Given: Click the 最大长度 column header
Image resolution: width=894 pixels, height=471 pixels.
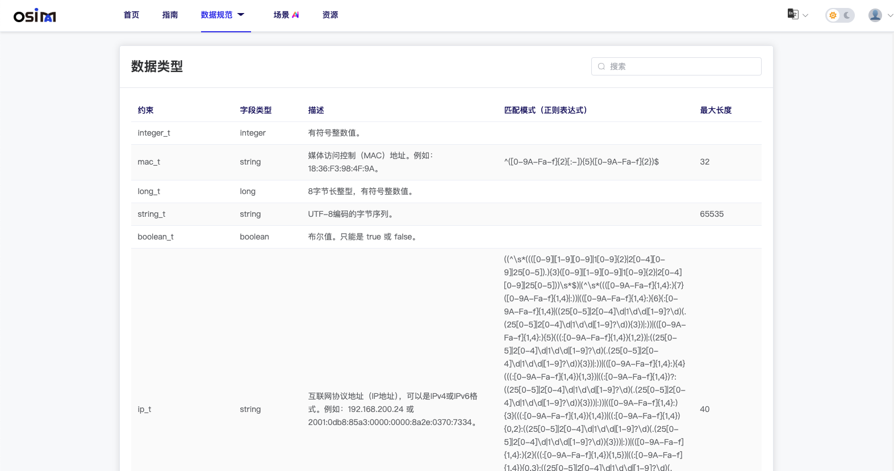Looking at the screenshot, I should tap(716, 110).
